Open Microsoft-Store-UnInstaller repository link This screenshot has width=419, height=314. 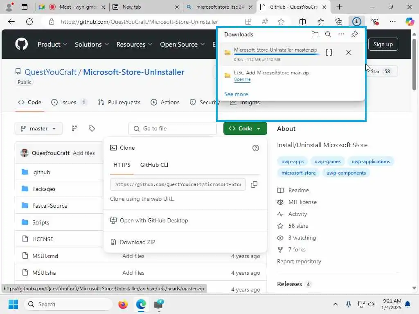click(x=134, y=72)
